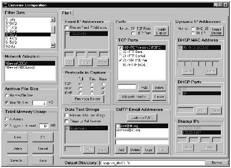Select TCP Full capture radio button
The image size is (231, 168).
coord(81,84)
